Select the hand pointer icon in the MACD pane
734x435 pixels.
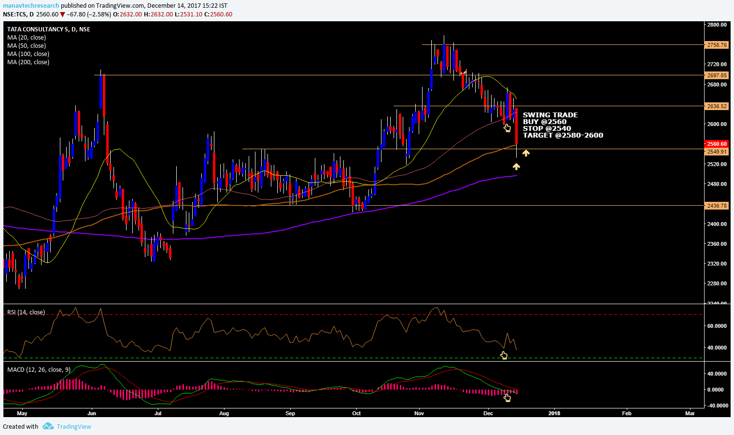(507, 397)
